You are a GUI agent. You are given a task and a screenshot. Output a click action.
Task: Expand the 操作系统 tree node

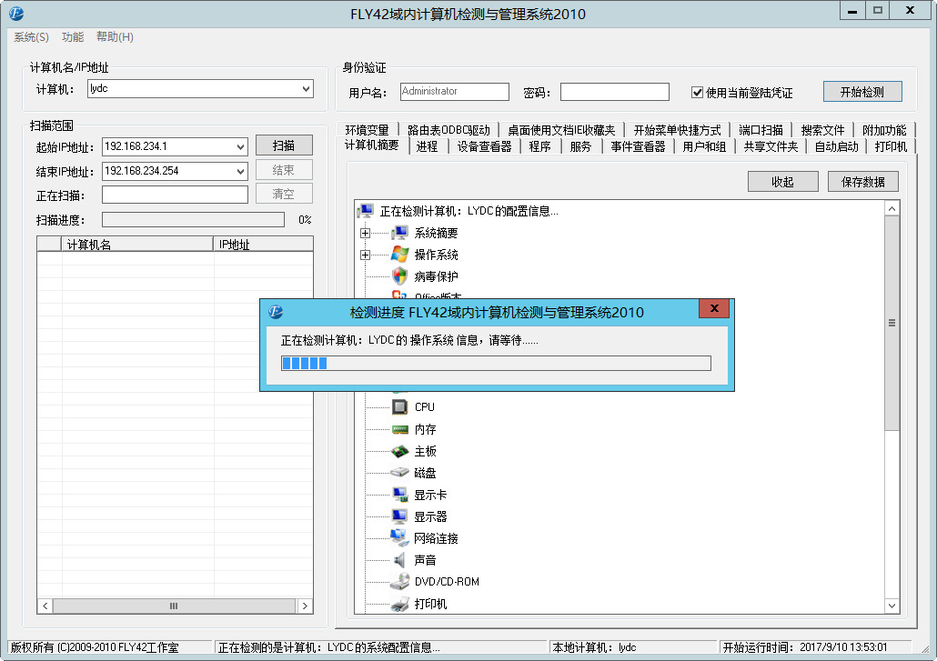tap(365, 255)
